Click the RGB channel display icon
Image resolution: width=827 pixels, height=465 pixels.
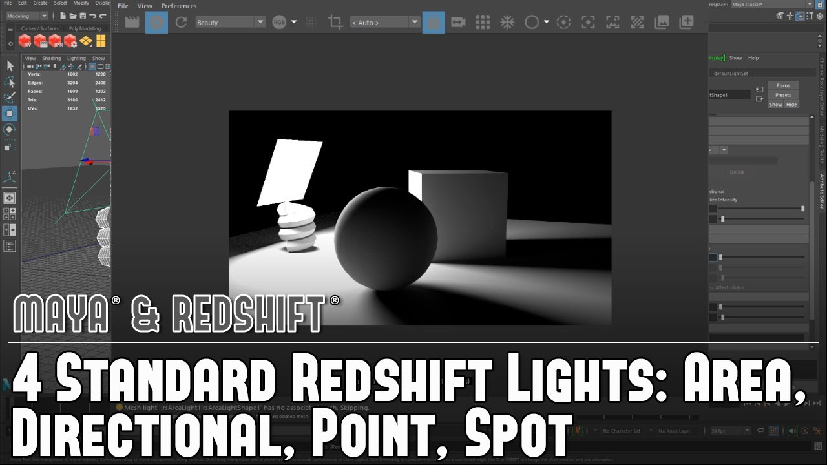pyautogui.click(x=279, y=22)
